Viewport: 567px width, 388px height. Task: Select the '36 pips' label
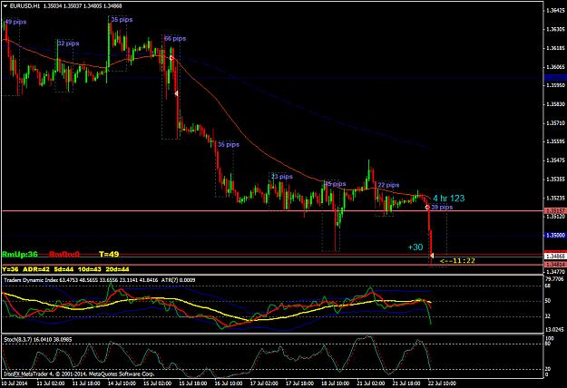229,144
